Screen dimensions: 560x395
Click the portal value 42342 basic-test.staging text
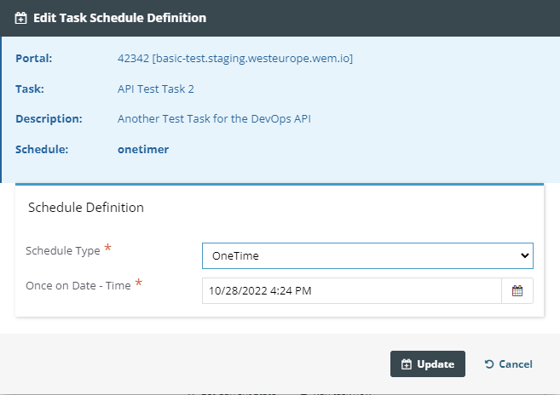(x=234, y=59)
